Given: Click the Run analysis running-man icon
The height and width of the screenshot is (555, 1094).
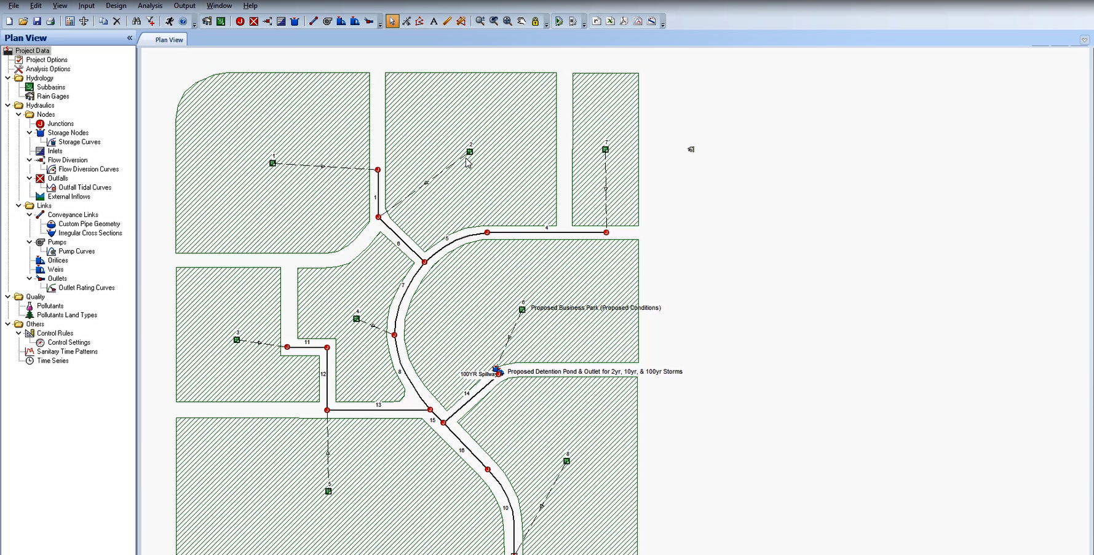Looking at the screenshot, I should (x=170, y=22).
